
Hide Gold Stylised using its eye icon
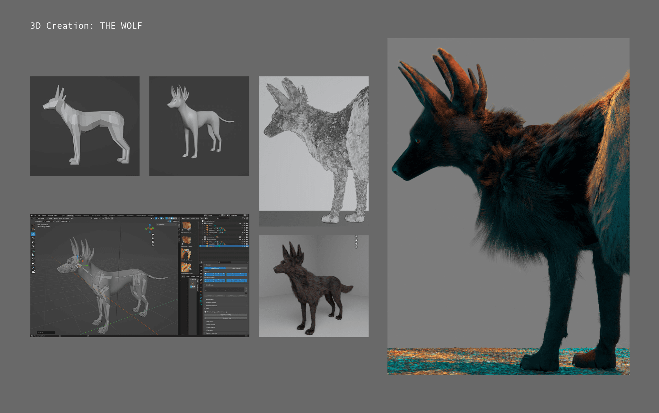[244, 233]
